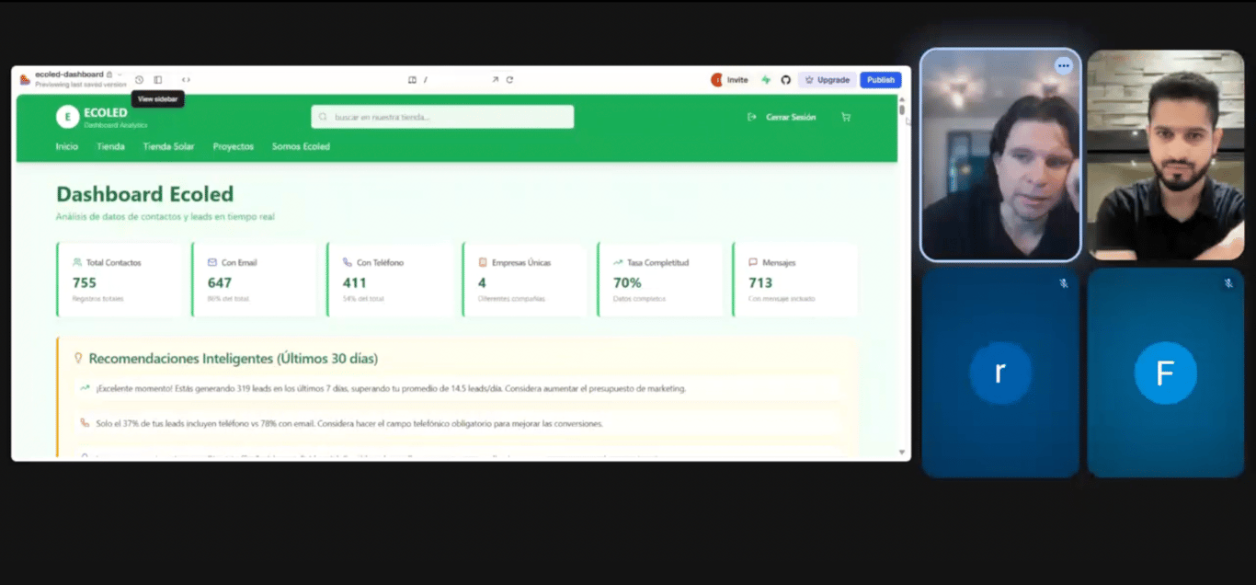The image size is (1256, 585).
Task: Open the Tienda Solar menu item
Action: click(168, 146)
